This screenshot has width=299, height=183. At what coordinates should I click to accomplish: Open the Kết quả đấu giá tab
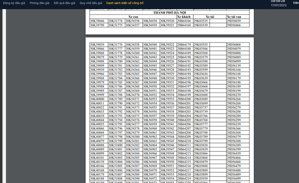65,3
